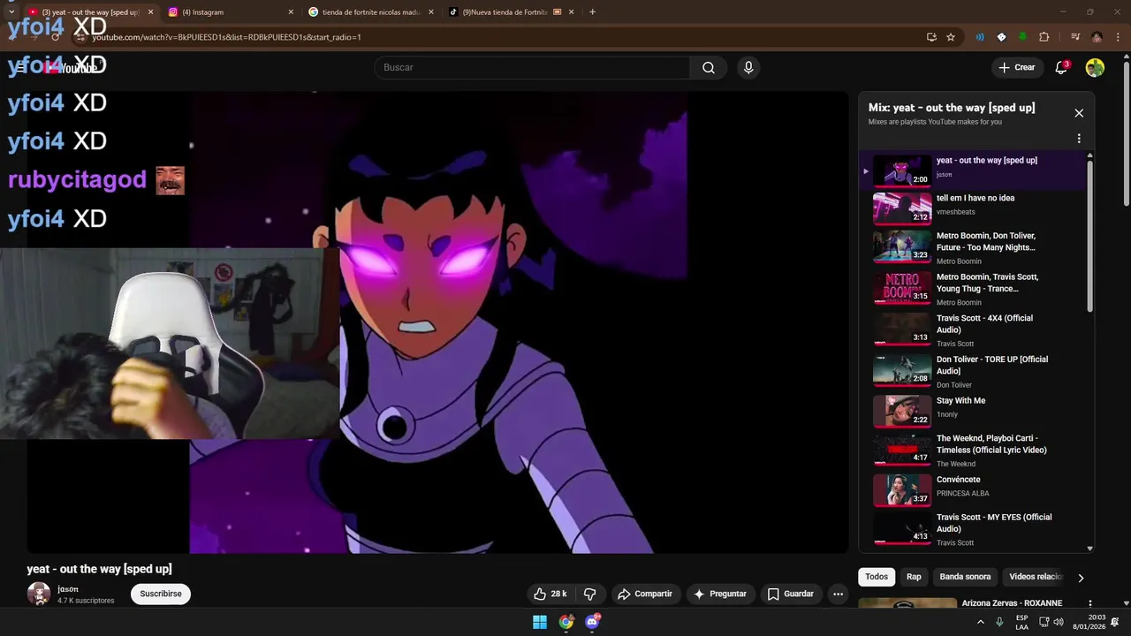Play Travis Scott MY EYES
1131x636 pixels.
pyautogui.click(x=972, y=528)
